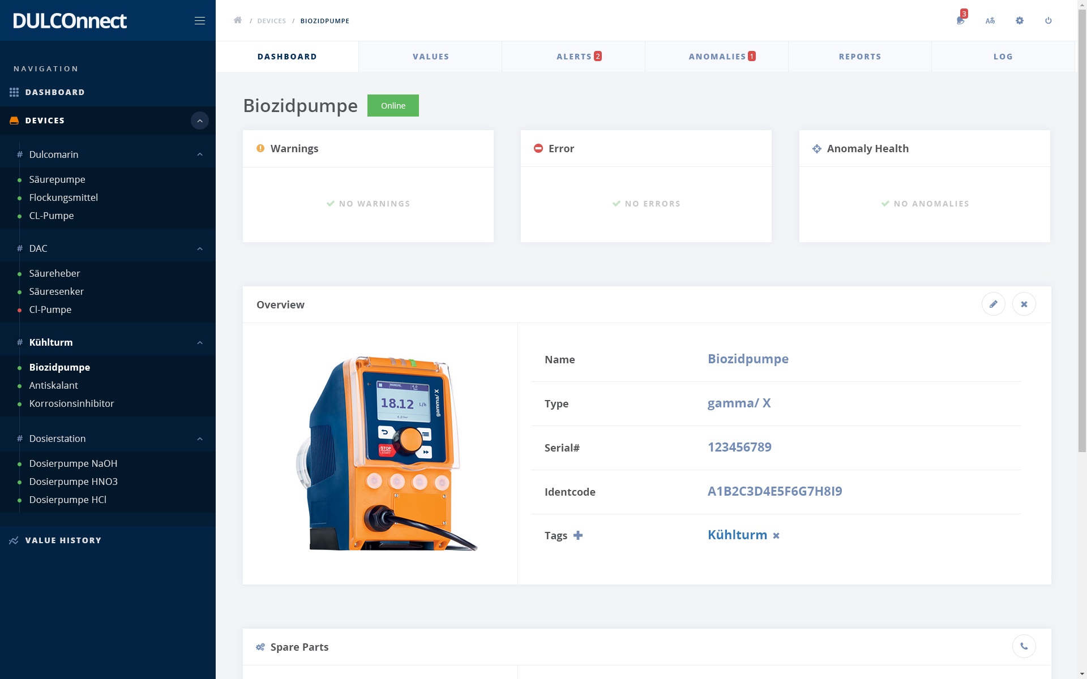Screen dimensions: 1087x679
Task: Switch to the Dashboard tab
Action: (287, 57)
